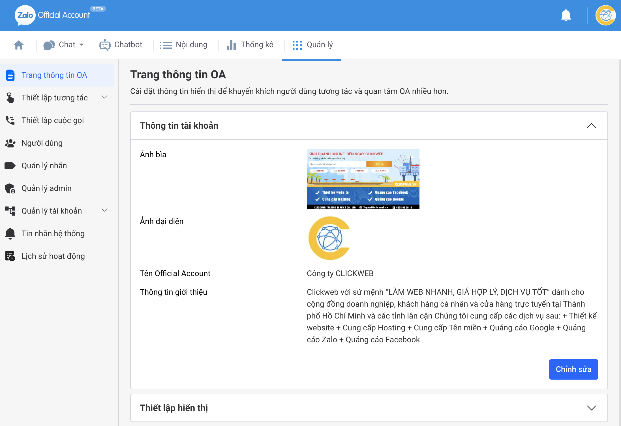621x426 pixels.
Task: Click the Tin nhắn hệ thống bell icon
Action: 10,234
